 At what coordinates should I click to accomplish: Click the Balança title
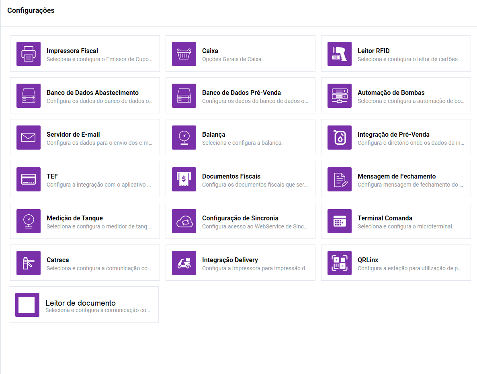tap(213, 134)
